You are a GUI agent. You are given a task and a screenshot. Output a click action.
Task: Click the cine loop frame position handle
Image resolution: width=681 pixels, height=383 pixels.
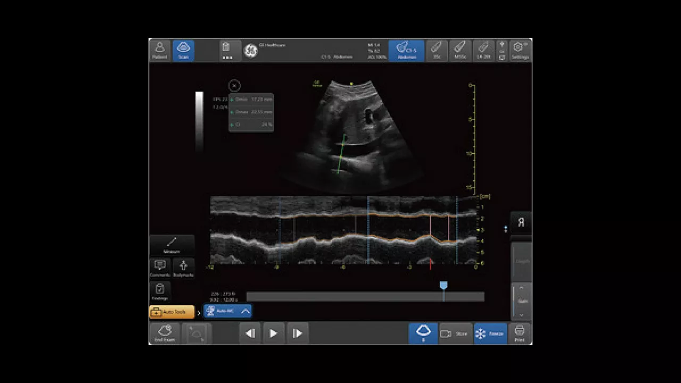click(443, 286)
